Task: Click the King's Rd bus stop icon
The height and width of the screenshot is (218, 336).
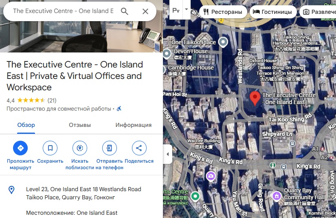Action: (x=283, y=167)
